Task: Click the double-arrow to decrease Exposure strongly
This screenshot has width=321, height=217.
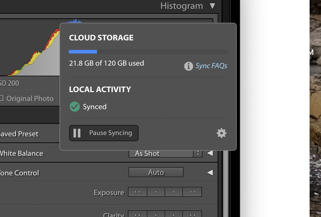Action: click(x=137, y=191)
